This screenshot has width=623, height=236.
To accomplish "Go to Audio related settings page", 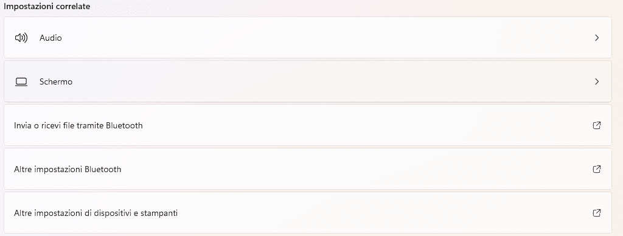I will (307, 38).
